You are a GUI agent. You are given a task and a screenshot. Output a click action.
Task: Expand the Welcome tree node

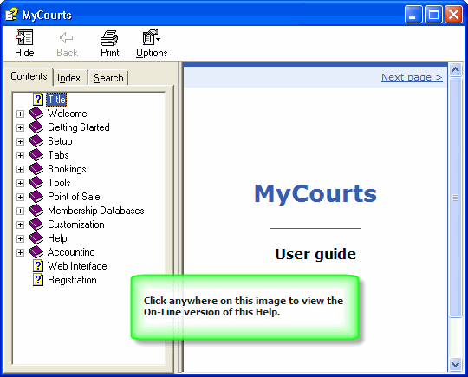click(x=20, y=114)
